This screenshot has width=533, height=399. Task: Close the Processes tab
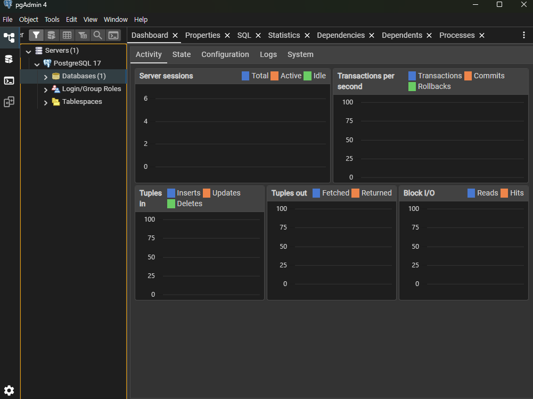tap(482, 35)
